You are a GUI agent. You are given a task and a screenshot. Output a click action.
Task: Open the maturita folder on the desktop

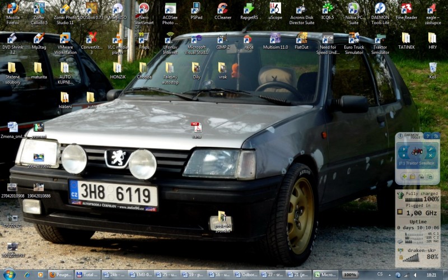pos(38,68)
